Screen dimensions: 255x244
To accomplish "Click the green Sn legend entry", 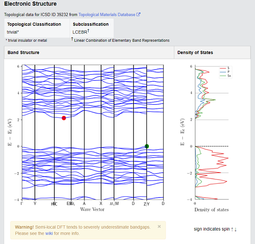I will [x=225, y=76].
